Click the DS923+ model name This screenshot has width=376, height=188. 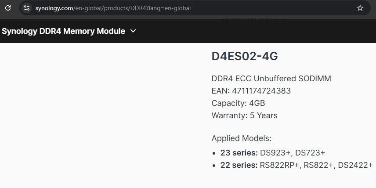click(275, 152)
